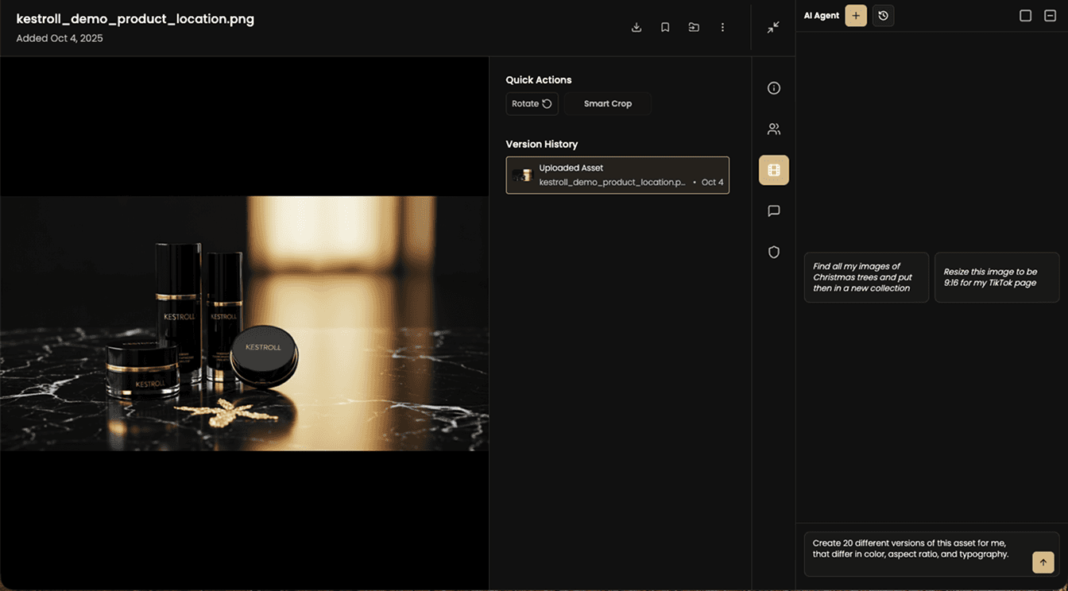Choose the Christmas trees suggestion prompt

tap(866, 277)
